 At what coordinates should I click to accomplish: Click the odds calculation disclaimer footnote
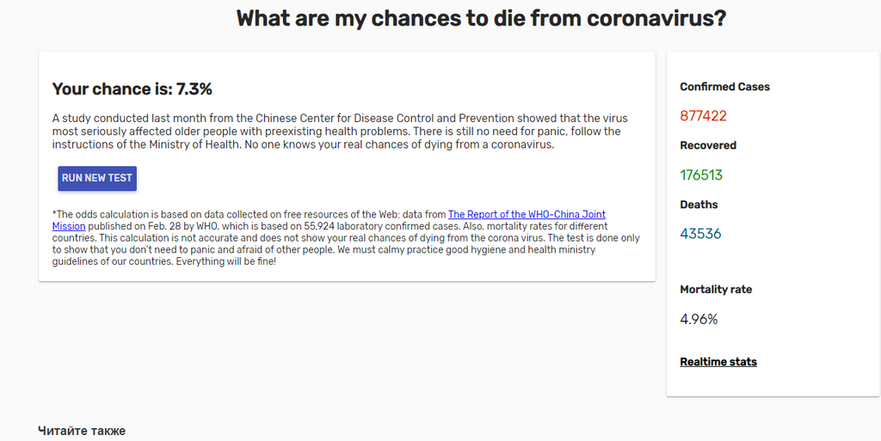click(x=346, y=238)
